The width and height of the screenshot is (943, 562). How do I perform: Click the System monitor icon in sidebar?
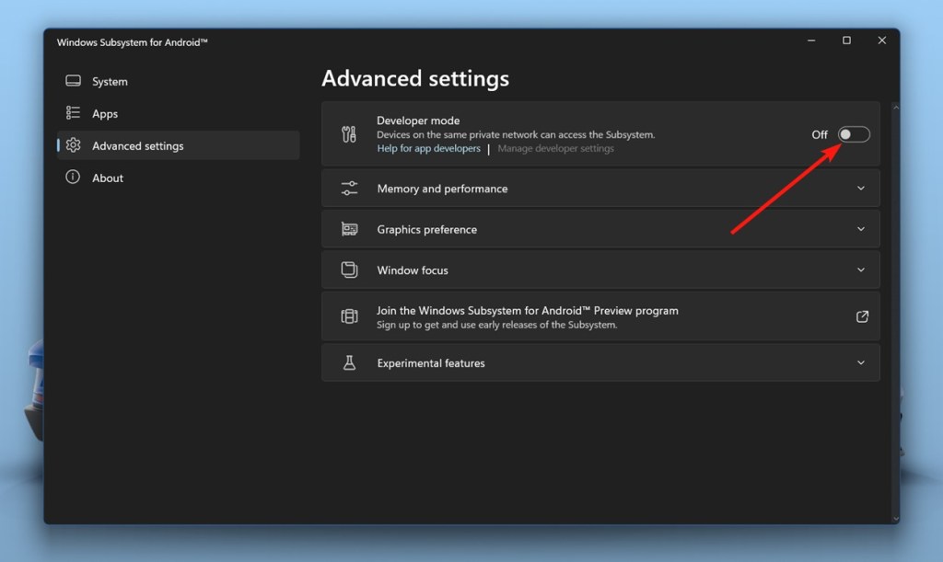[x=74, y=80]
